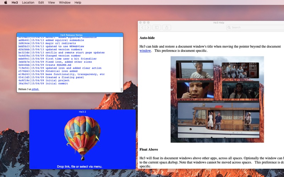Open the 'window' hyperlink under Auto-hide
The image size is (284, 177).
145,51
